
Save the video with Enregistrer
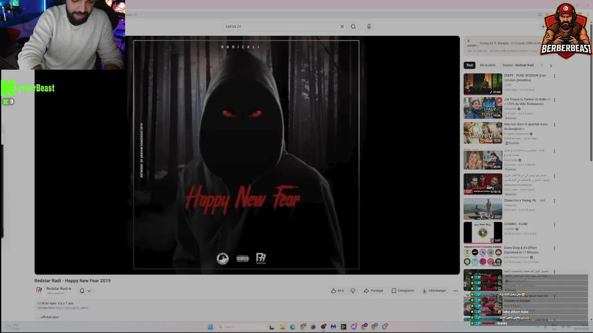point(403,290)
